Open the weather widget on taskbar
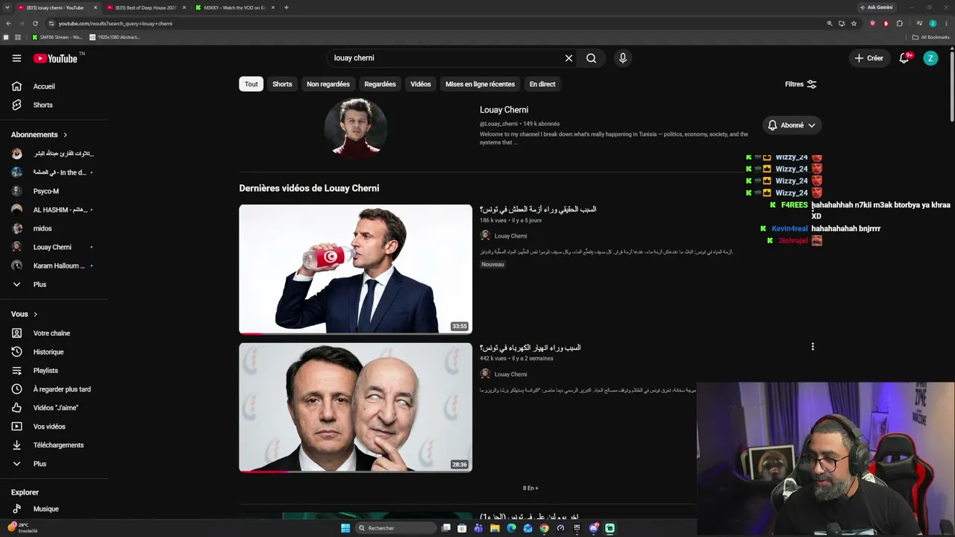The width and height of the screenshot is (955, 537). coord(22,527)
